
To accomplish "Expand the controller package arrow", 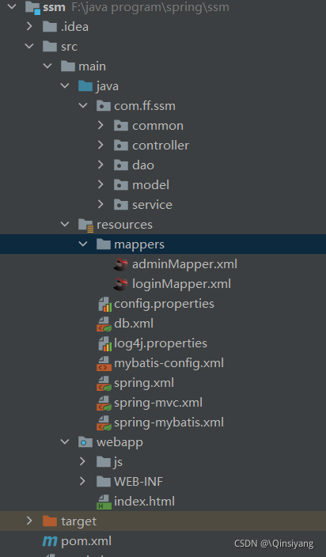I will pyautogui.click(x=100, y=145).
